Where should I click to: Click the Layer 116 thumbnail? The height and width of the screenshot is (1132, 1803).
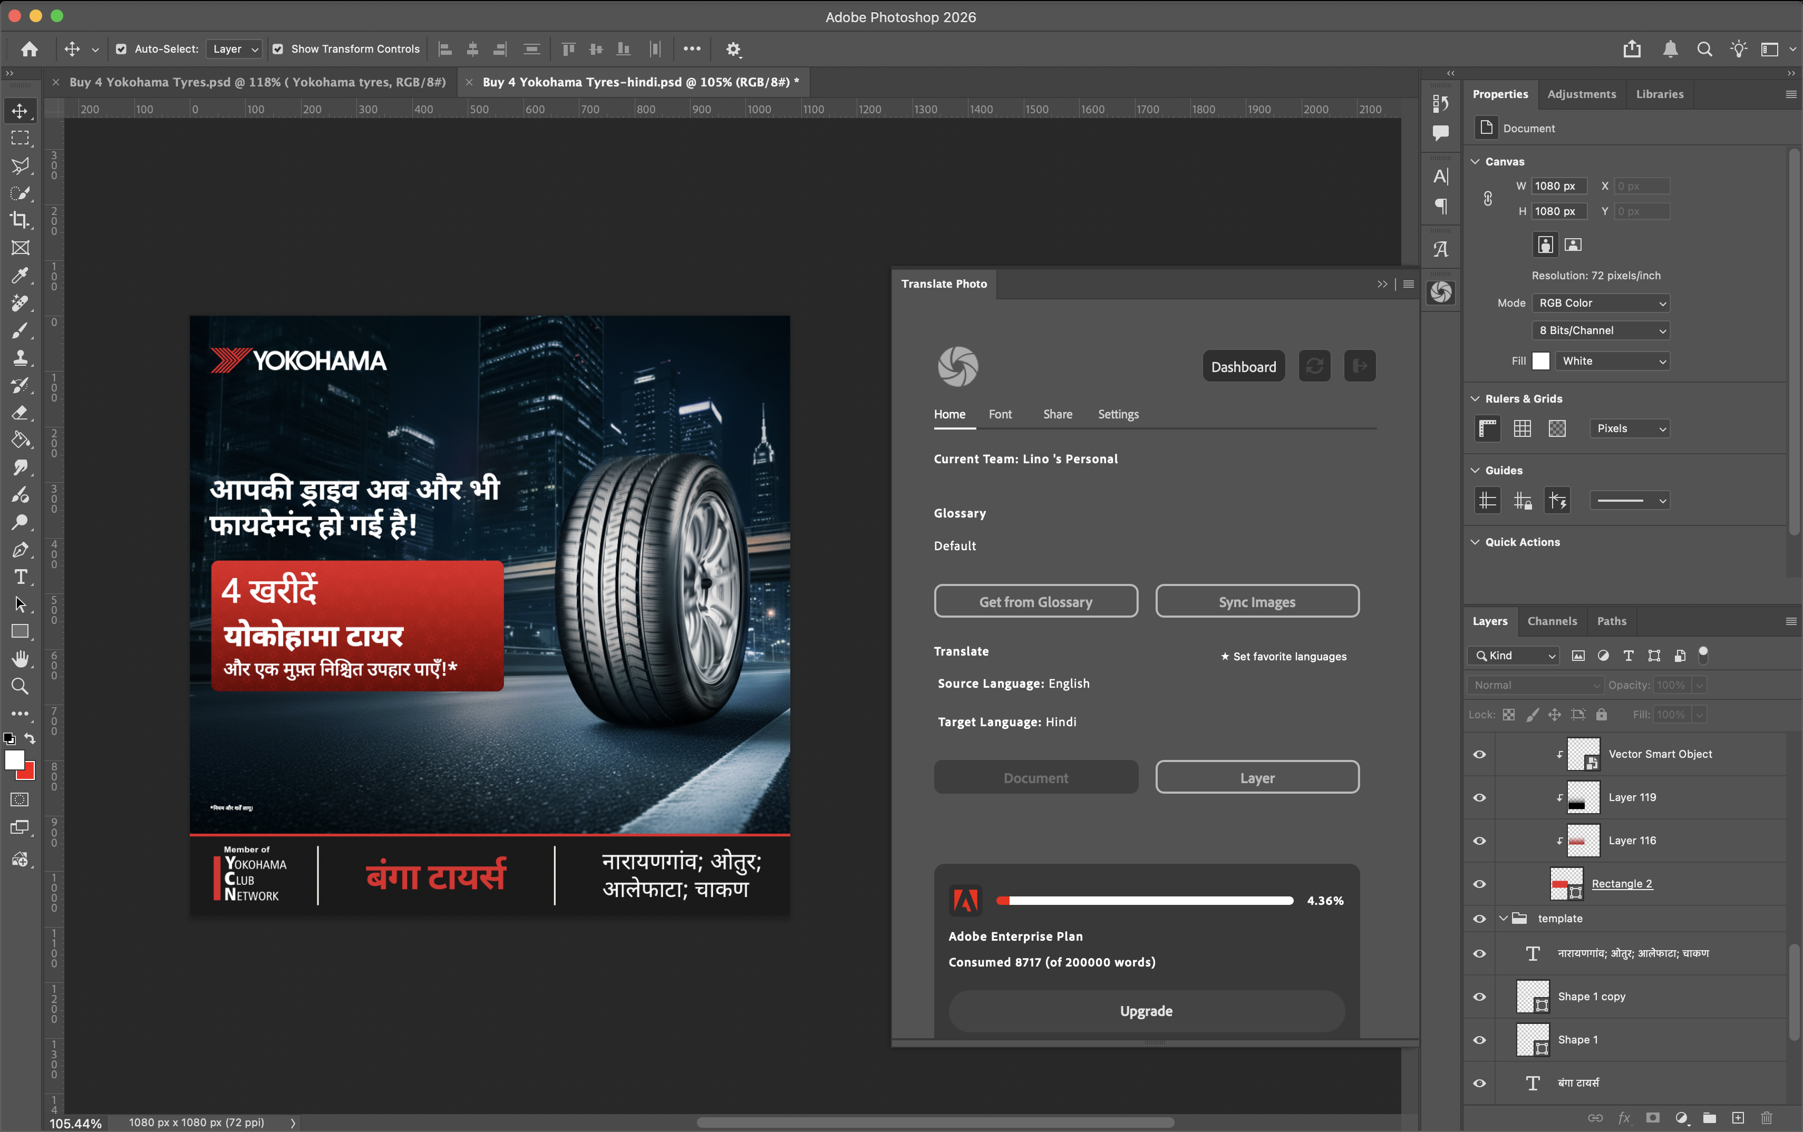pyautogui.click(x=1583, y=841)
